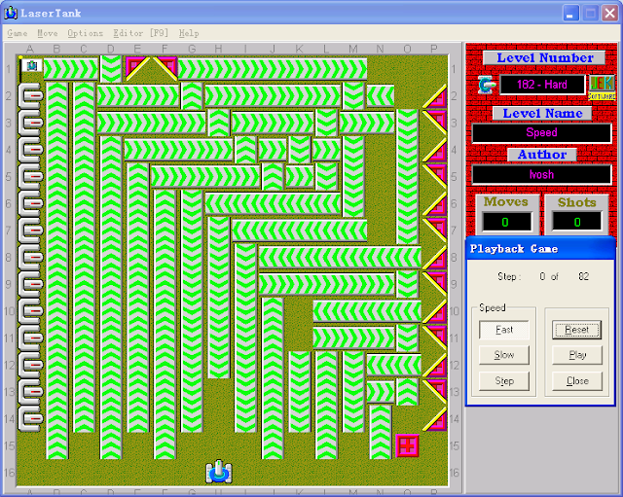
Task: Click the anti-tank gun in row 9
Action: [x=30, y=284]
